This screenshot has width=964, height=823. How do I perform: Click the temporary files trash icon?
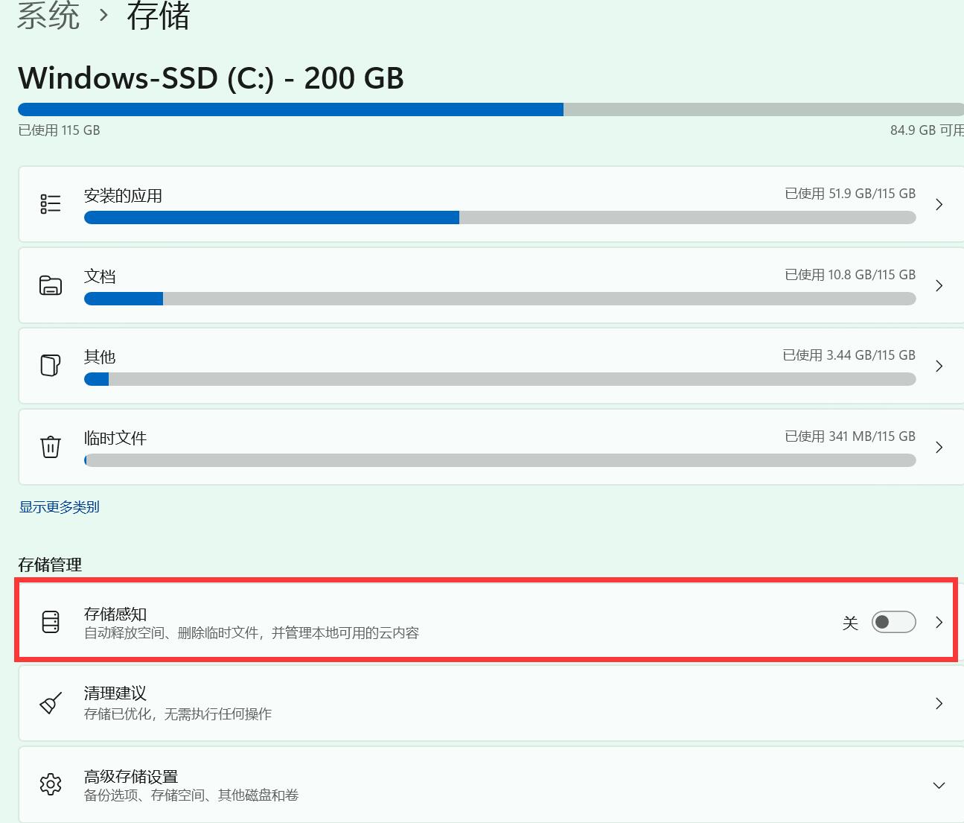(50, 447)
